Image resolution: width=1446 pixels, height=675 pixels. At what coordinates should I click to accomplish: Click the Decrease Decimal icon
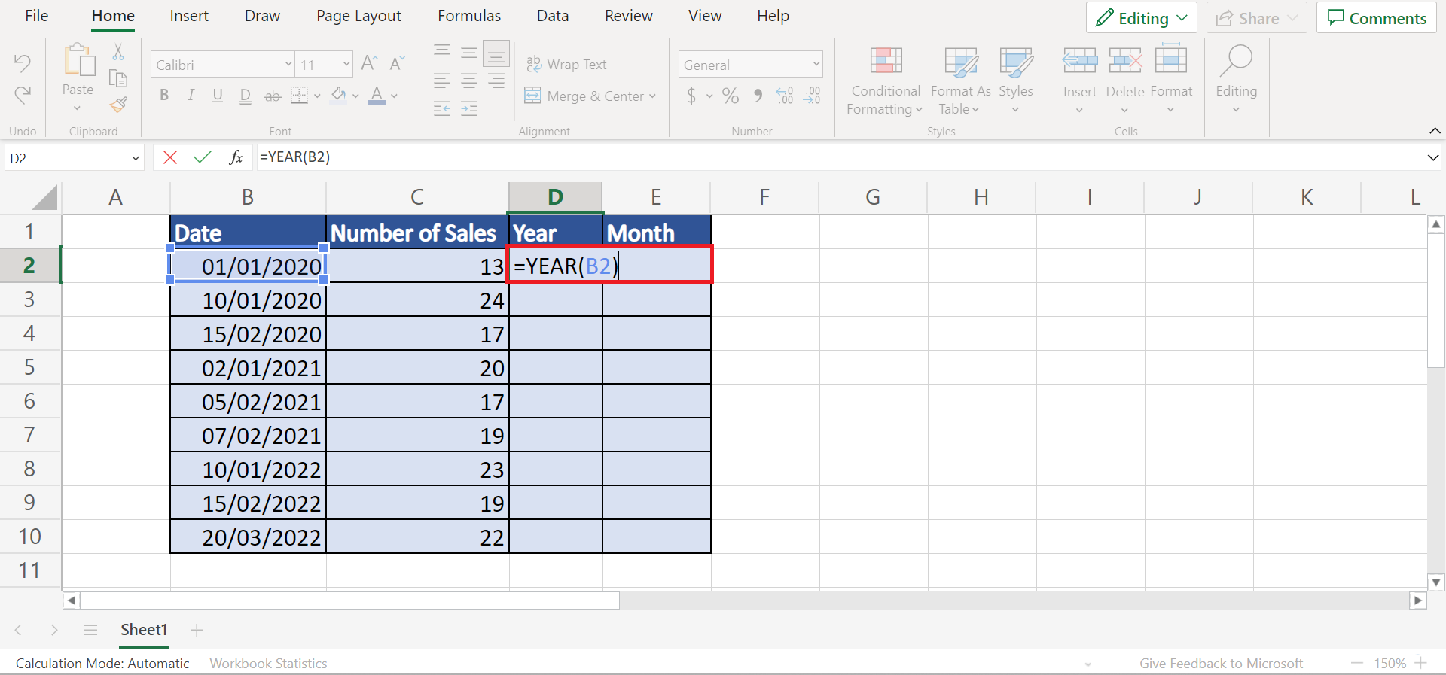(812, 96)
